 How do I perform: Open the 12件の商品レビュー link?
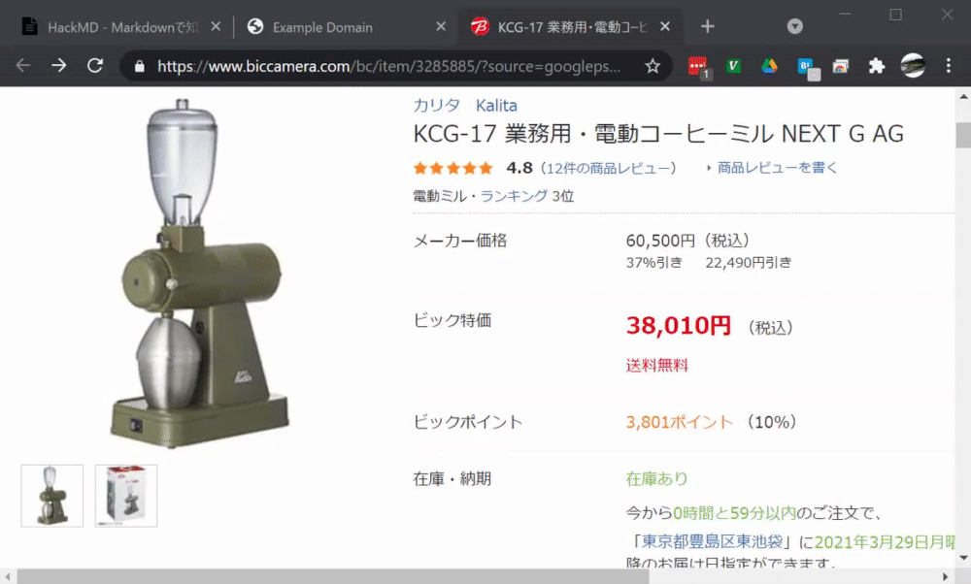(608, 168)
